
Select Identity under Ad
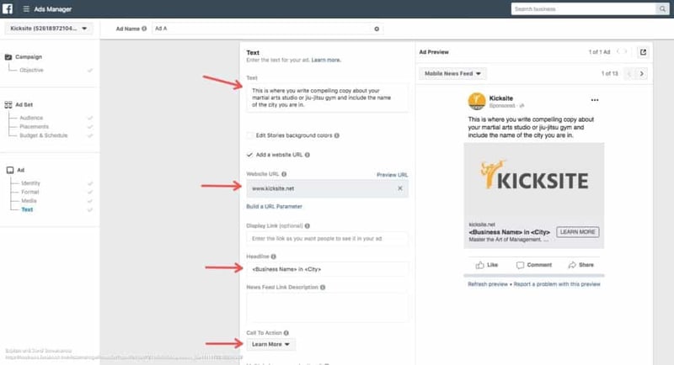pos(30,183)
